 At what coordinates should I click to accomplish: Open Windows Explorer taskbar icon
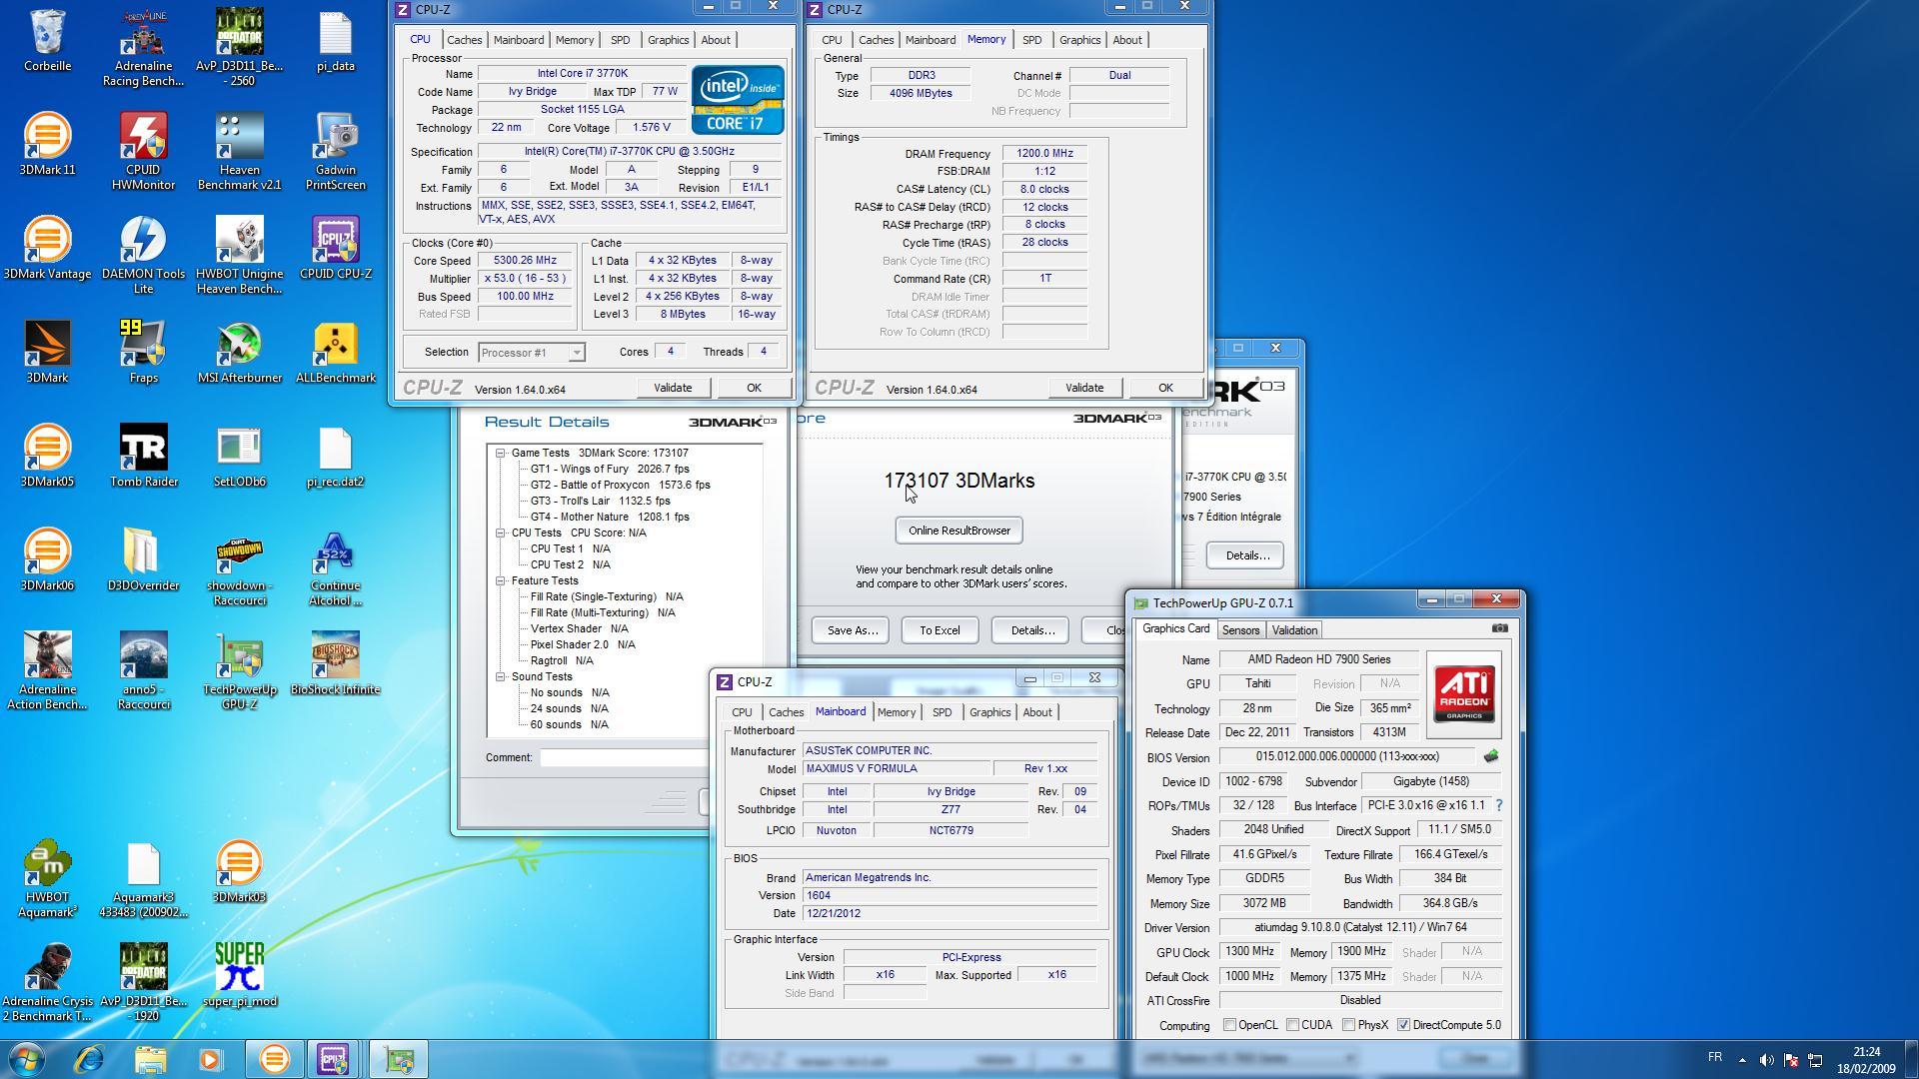pyautogui.click(x=150, y=1058)
